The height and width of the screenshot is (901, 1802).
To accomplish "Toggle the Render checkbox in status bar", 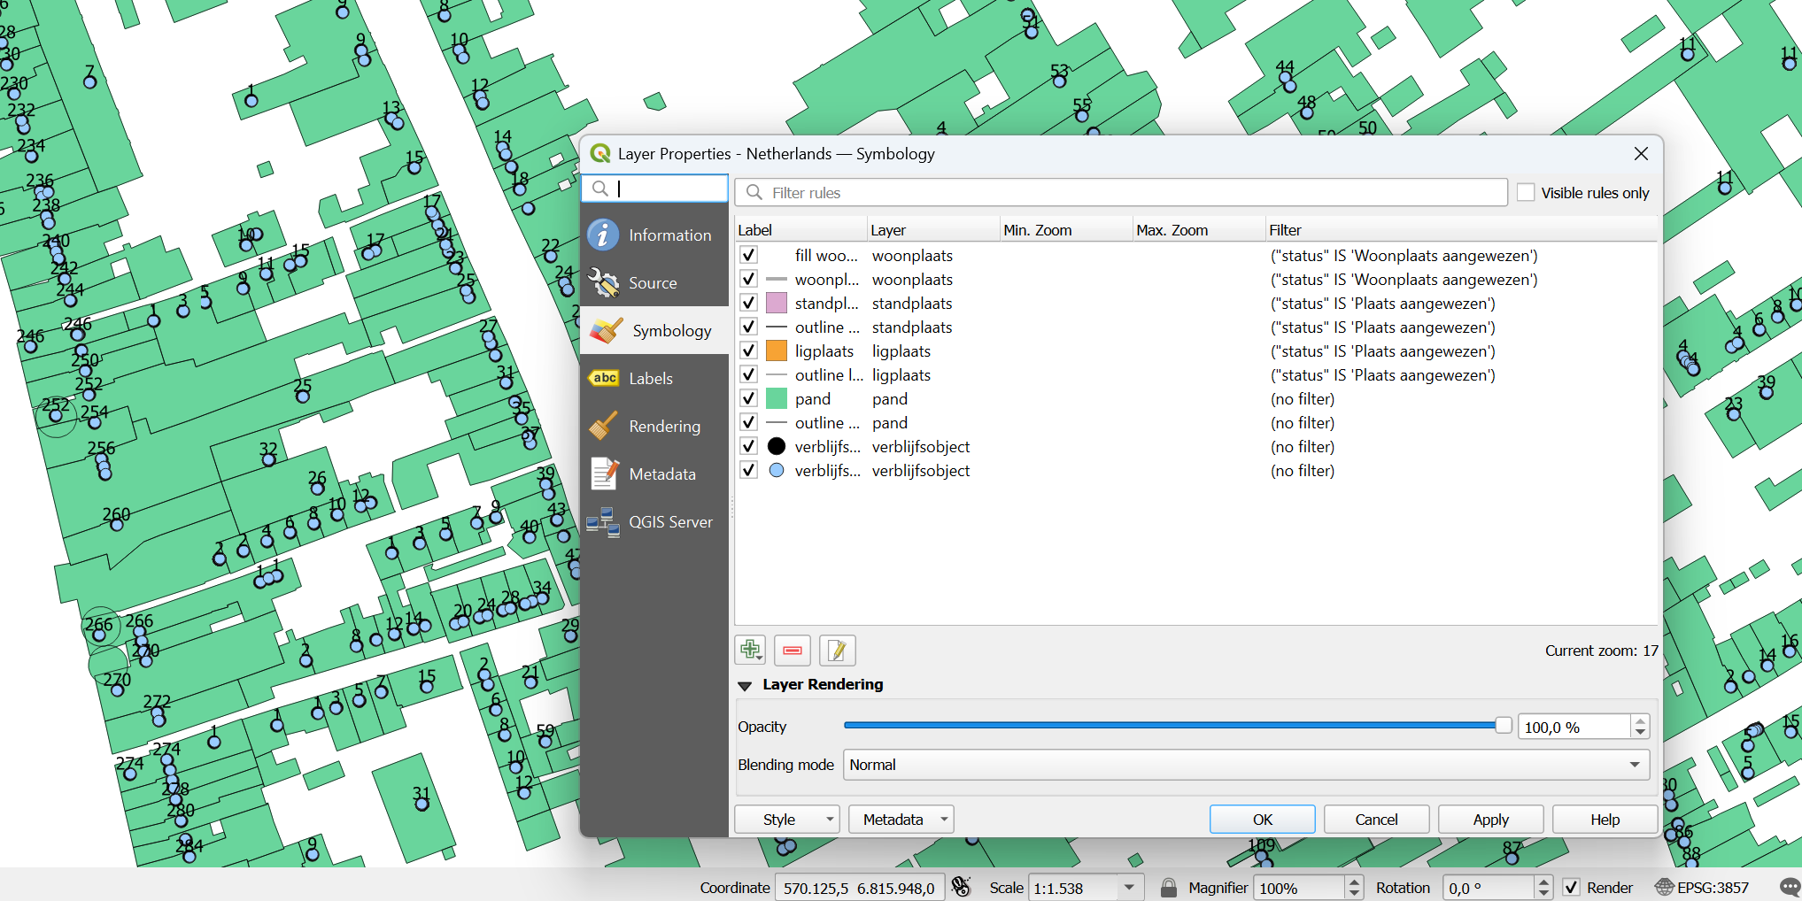I will tap(1571, 887).
